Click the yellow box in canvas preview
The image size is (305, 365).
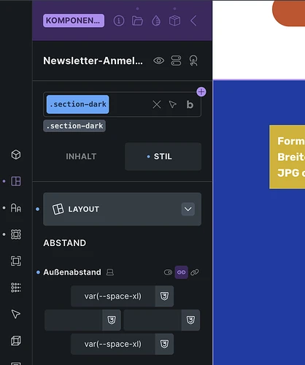pos(287,157)
